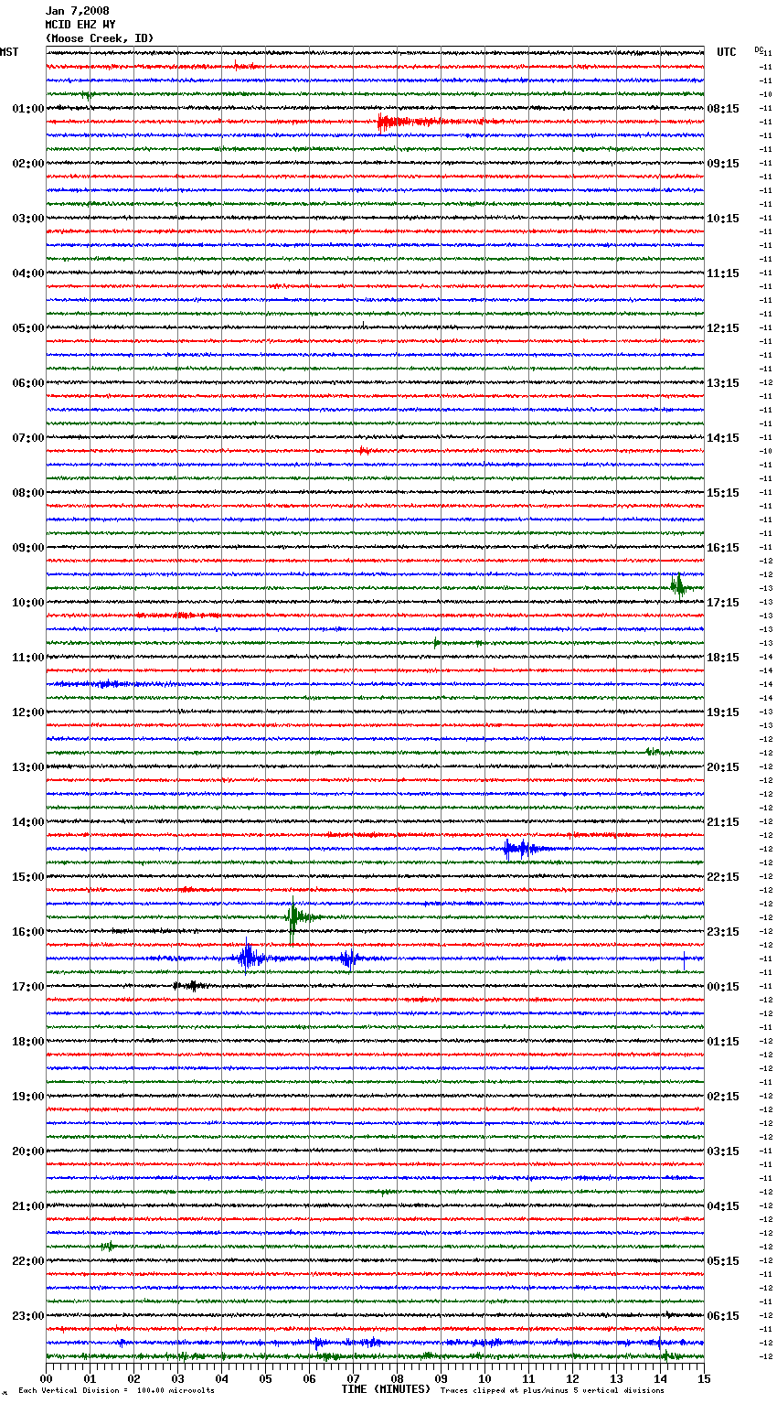This screenshot has height=1403, width=777.
Task: Click the date header 'Jan 7,2008'
Action: [x=77, y=11]
